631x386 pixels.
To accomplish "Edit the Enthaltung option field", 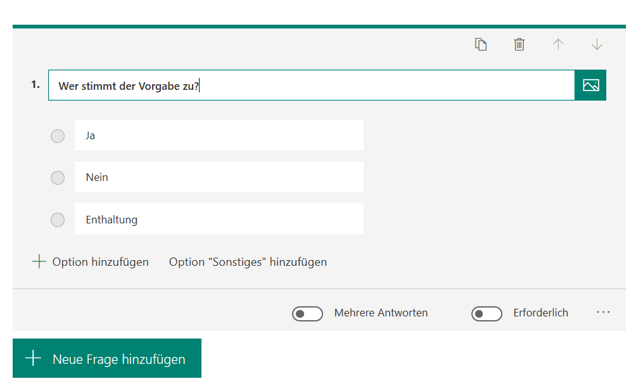I will [219, 219].
